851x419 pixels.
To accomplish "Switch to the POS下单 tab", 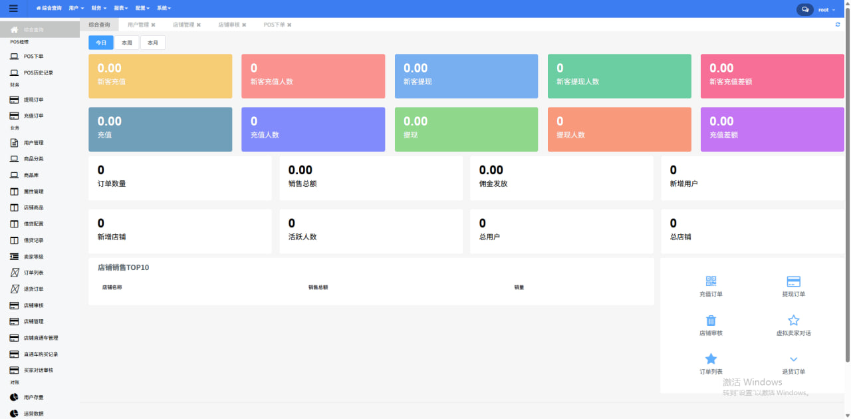I will [x=274, y=25].
